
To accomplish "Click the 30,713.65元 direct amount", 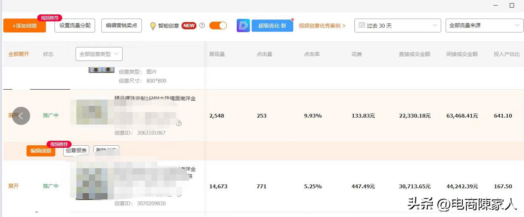I will click(x=415, y=186).
